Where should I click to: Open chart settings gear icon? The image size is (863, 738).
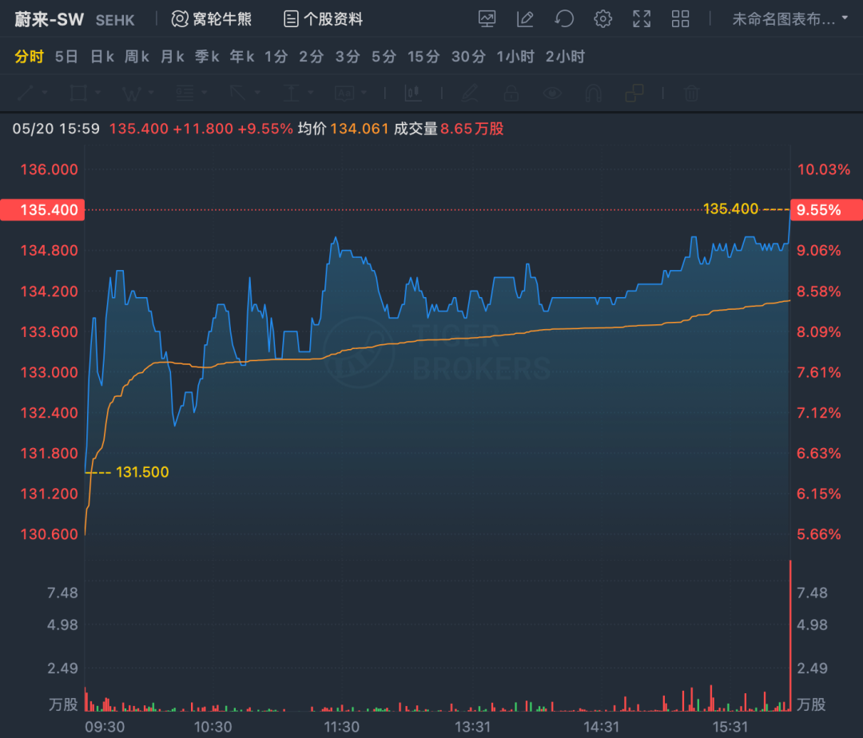[603, 19]
